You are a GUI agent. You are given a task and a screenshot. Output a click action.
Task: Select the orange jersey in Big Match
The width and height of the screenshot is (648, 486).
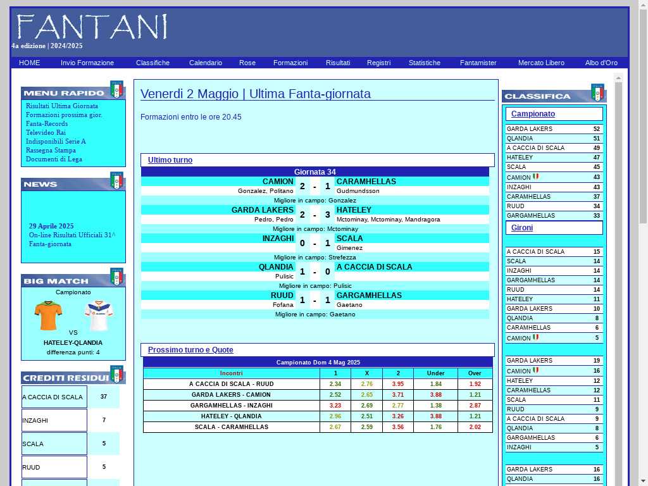point(48,315)
